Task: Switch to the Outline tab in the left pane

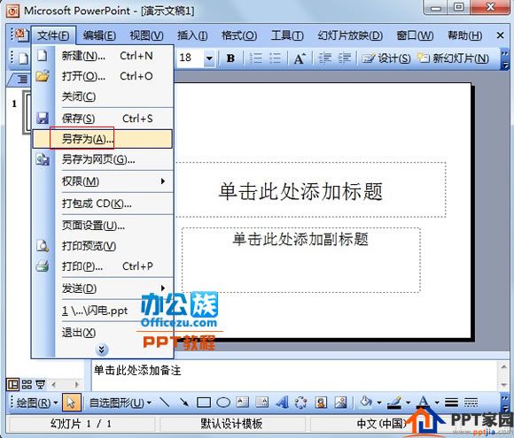Action: click(20, 79)
